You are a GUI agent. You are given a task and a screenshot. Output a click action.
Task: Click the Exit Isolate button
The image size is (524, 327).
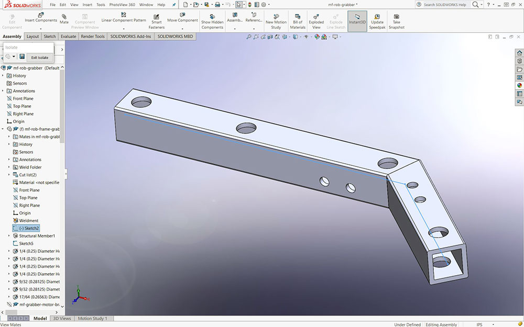[40, 58]
